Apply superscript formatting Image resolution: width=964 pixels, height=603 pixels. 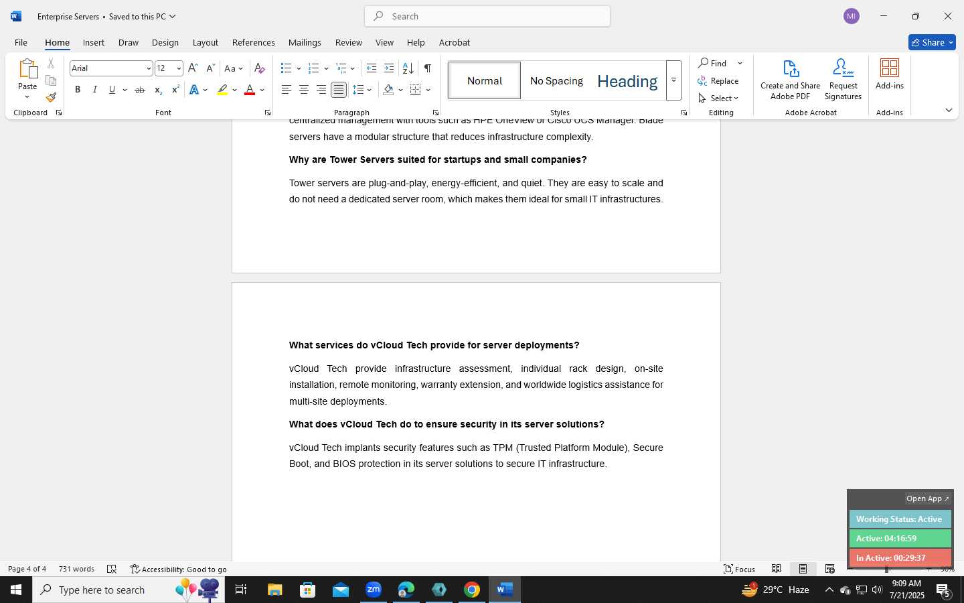point(175,90)
